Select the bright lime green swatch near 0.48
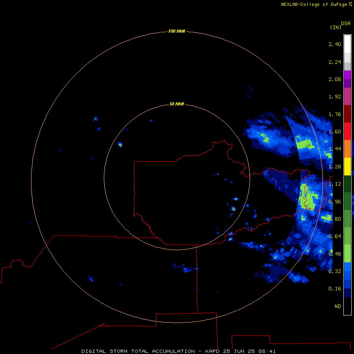 pyautogui.click(x=347, y=254)
